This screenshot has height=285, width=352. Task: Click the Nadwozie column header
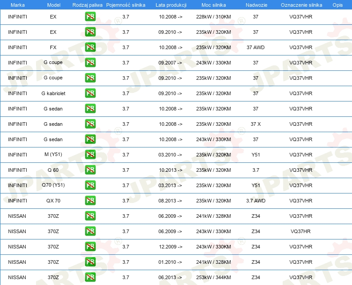point(257,5)
